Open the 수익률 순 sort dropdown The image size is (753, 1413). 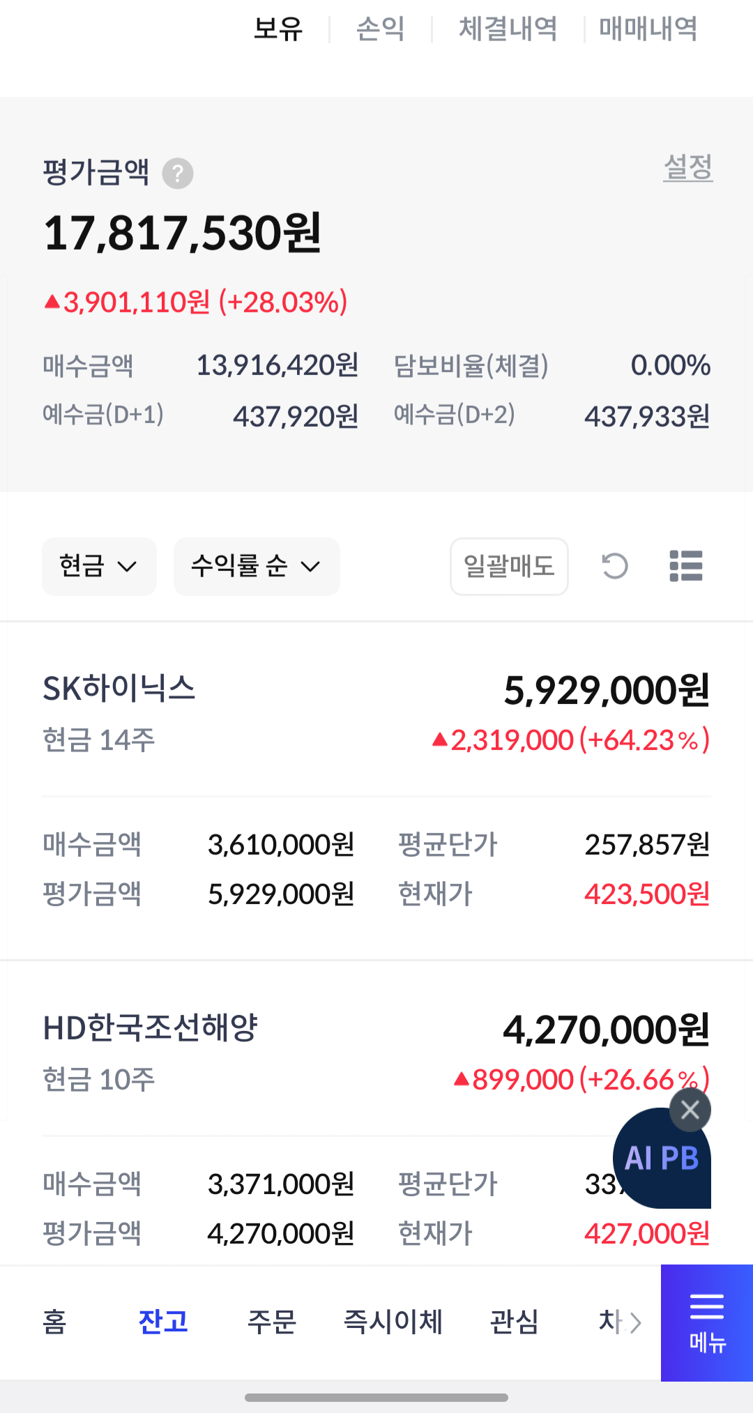tap(256, 566)
